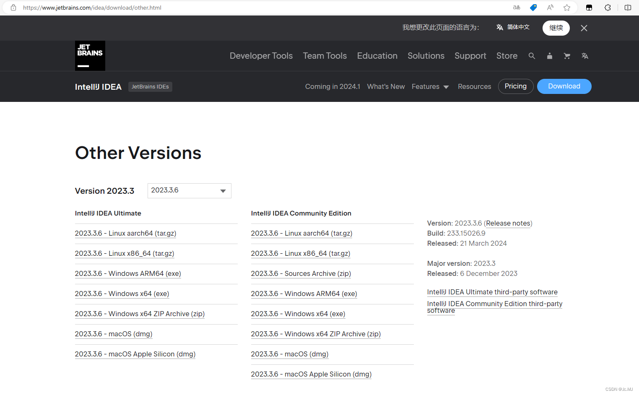Download Community macOS dmg

click(x=290, y=354)
